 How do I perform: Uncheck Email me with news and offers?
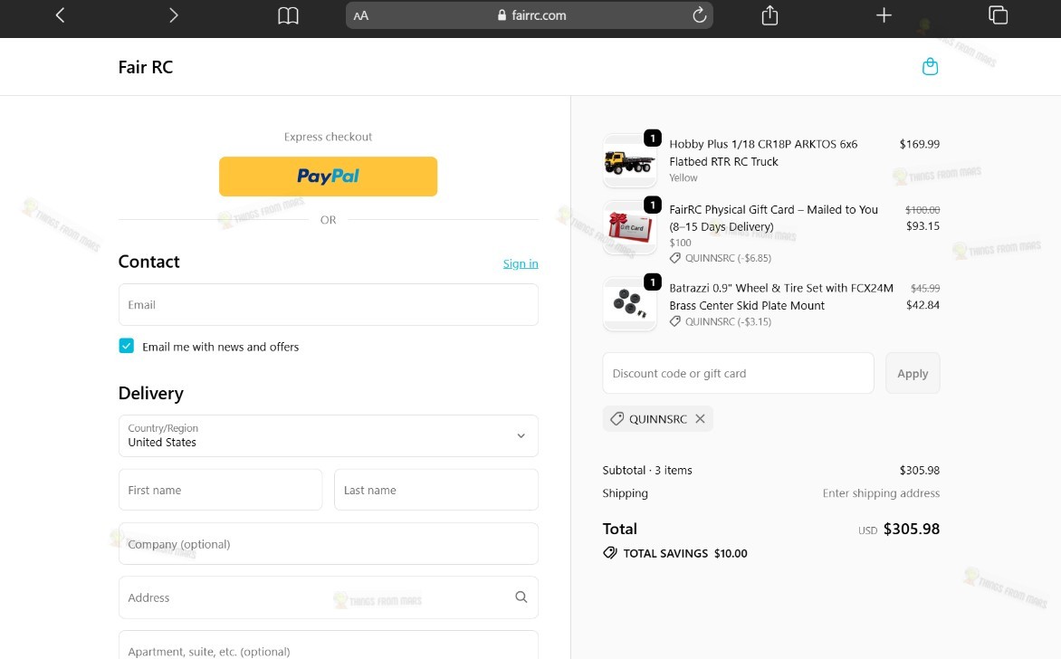127,346
